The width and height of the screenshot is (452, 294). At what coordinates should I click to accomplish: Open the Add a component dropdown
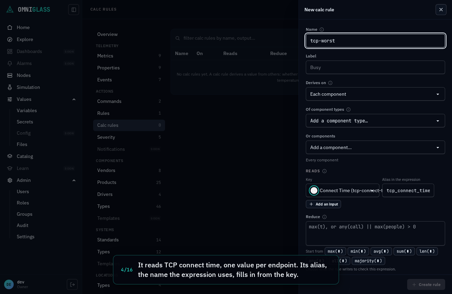(375, 147)
